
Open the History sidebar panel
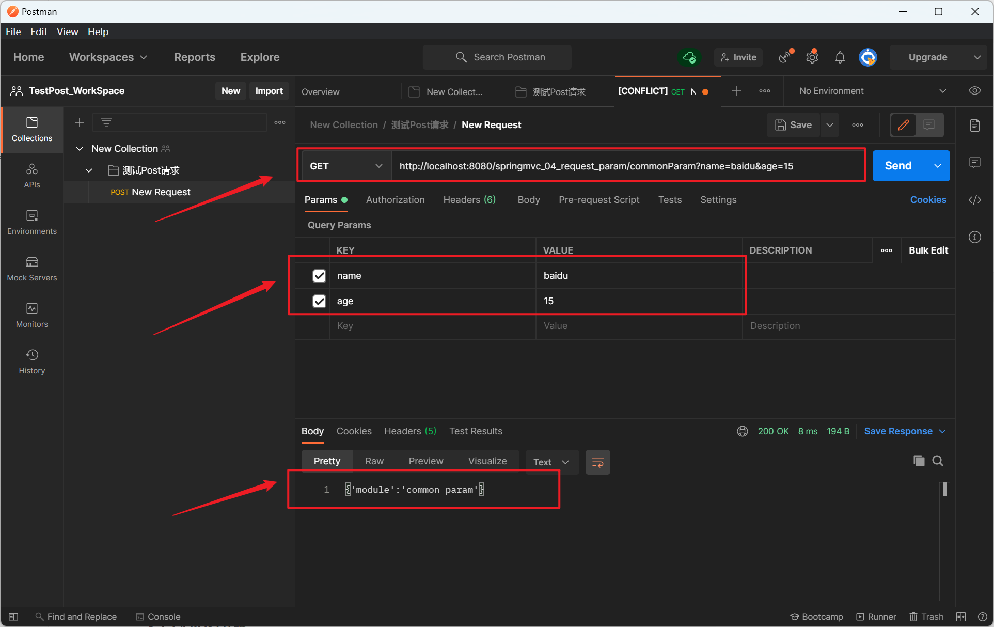32,362
